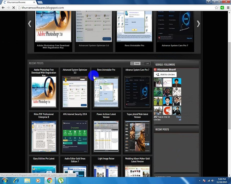Open uTorrent taskbar icon
Screen dimensions: 231x184
click(x=61, y=180)
